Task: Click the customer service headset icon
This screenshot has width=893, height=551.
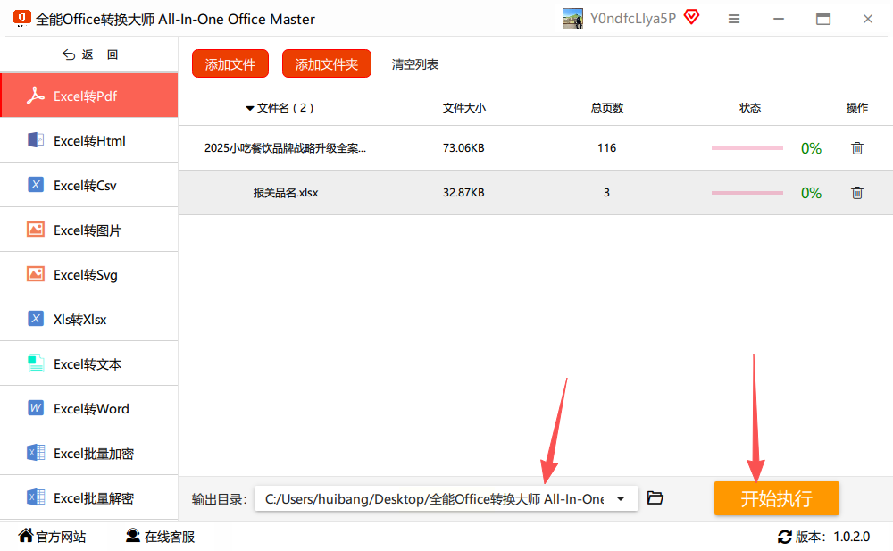Action: pos(133,535)
